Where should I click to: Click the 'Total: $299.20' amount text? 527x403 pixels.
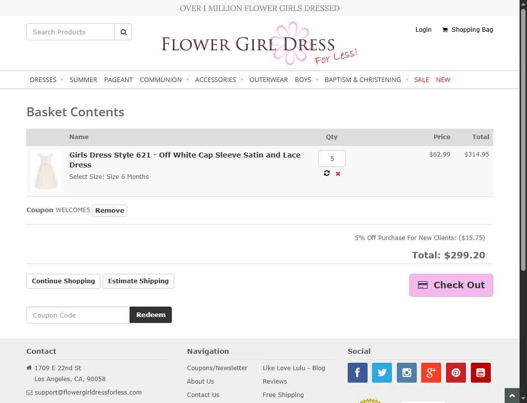[449, 255]
